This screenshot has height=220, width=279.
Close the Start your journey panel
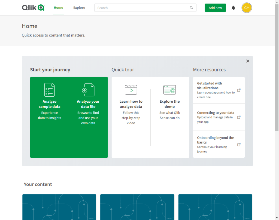pos(248,61)
